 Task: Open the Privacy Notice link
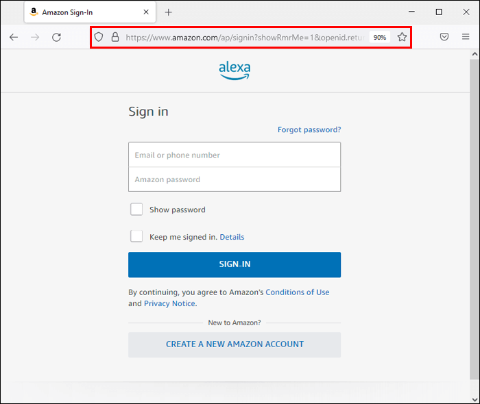tap(169, 303)
